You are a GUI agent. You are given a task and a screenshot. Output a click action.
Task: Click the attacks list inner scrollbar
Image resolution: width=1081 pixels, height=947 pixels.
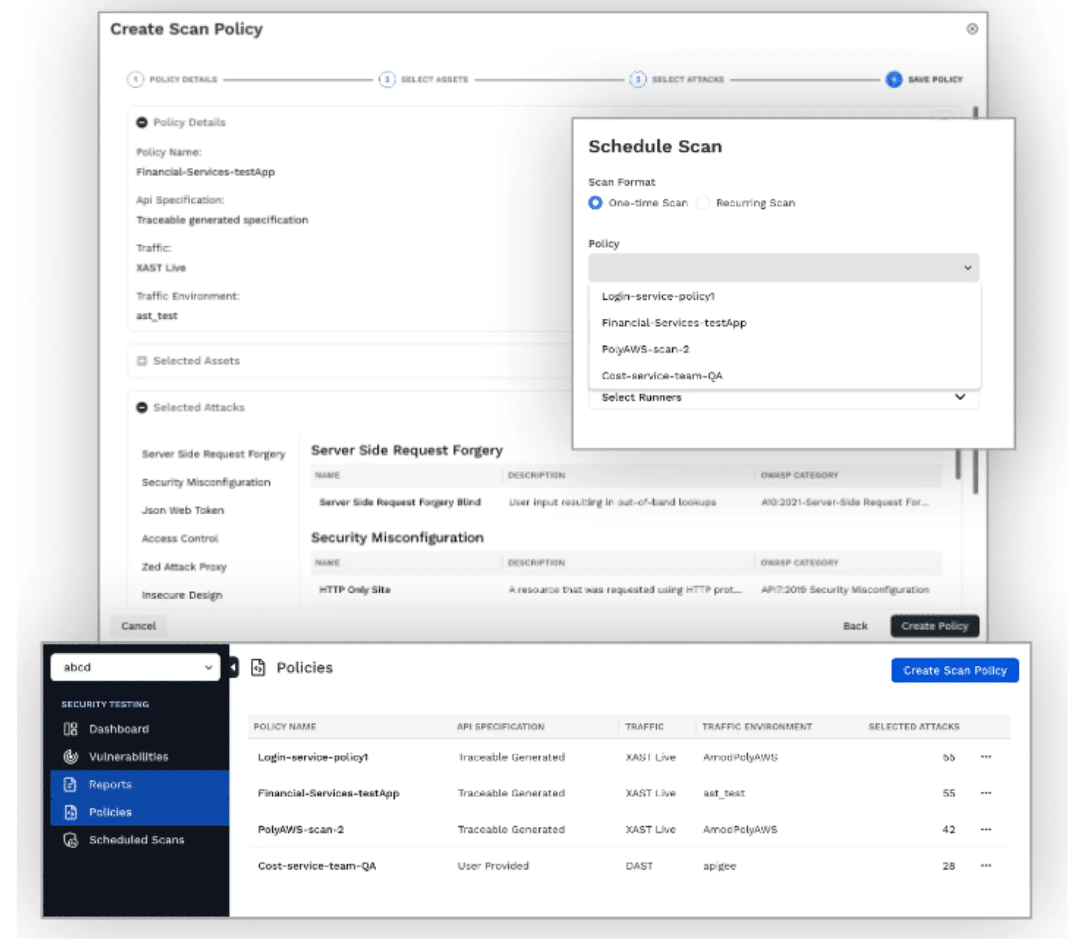(x=957, y=464)
